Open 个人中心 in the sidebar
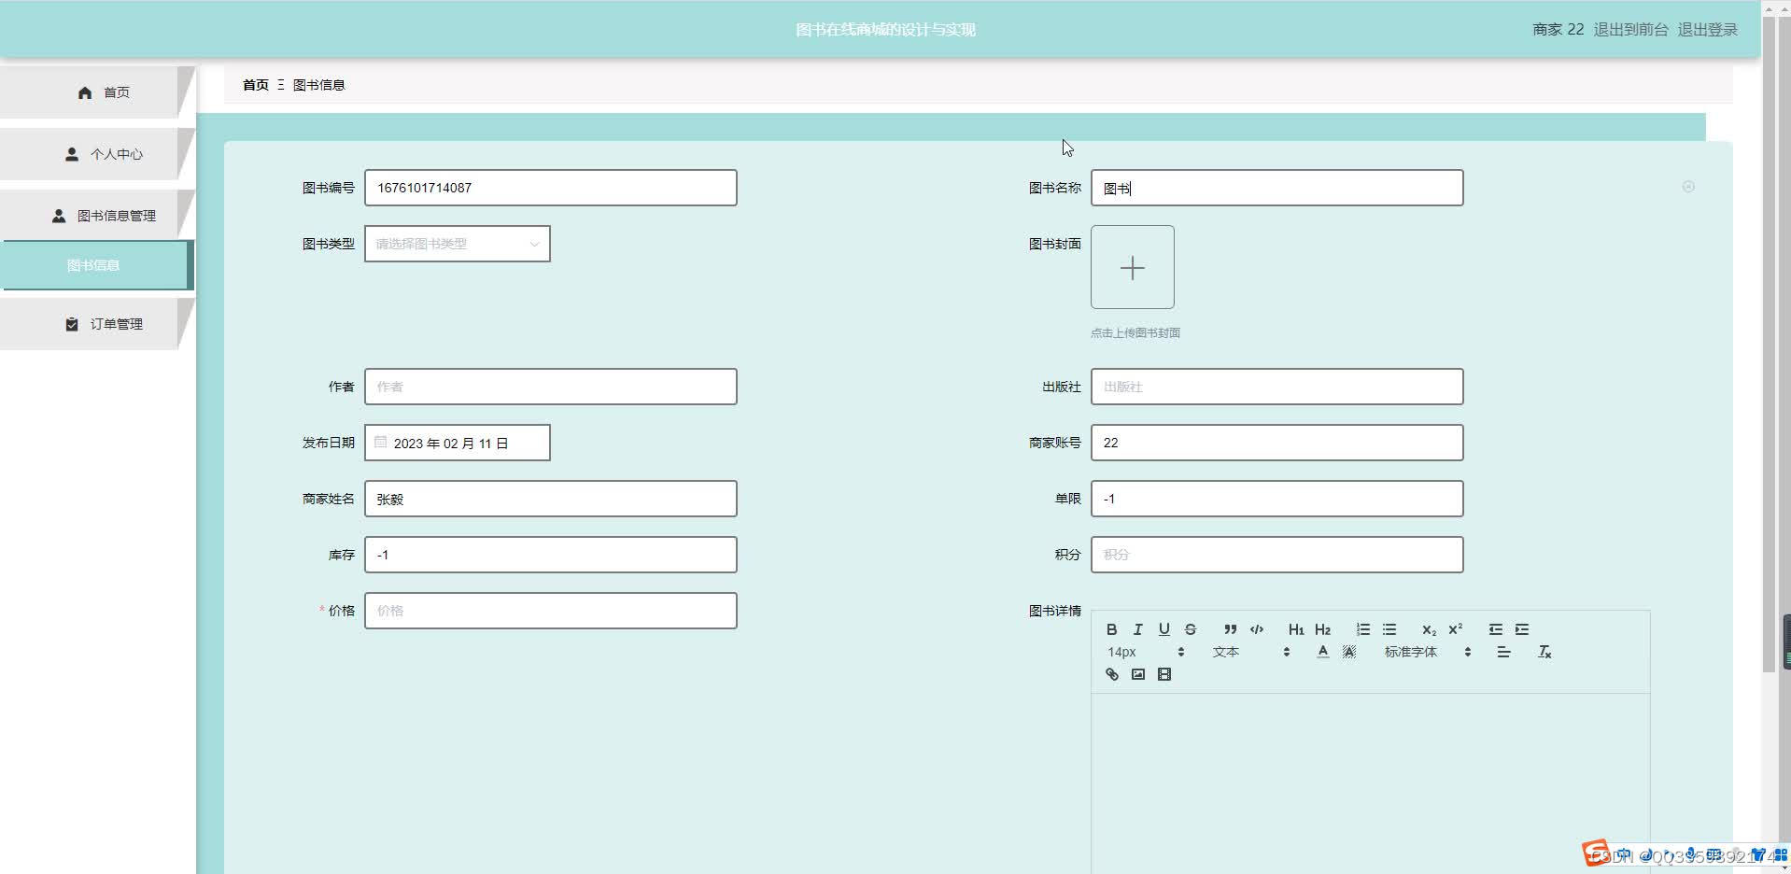1791x874 pixels. point(97,154)
